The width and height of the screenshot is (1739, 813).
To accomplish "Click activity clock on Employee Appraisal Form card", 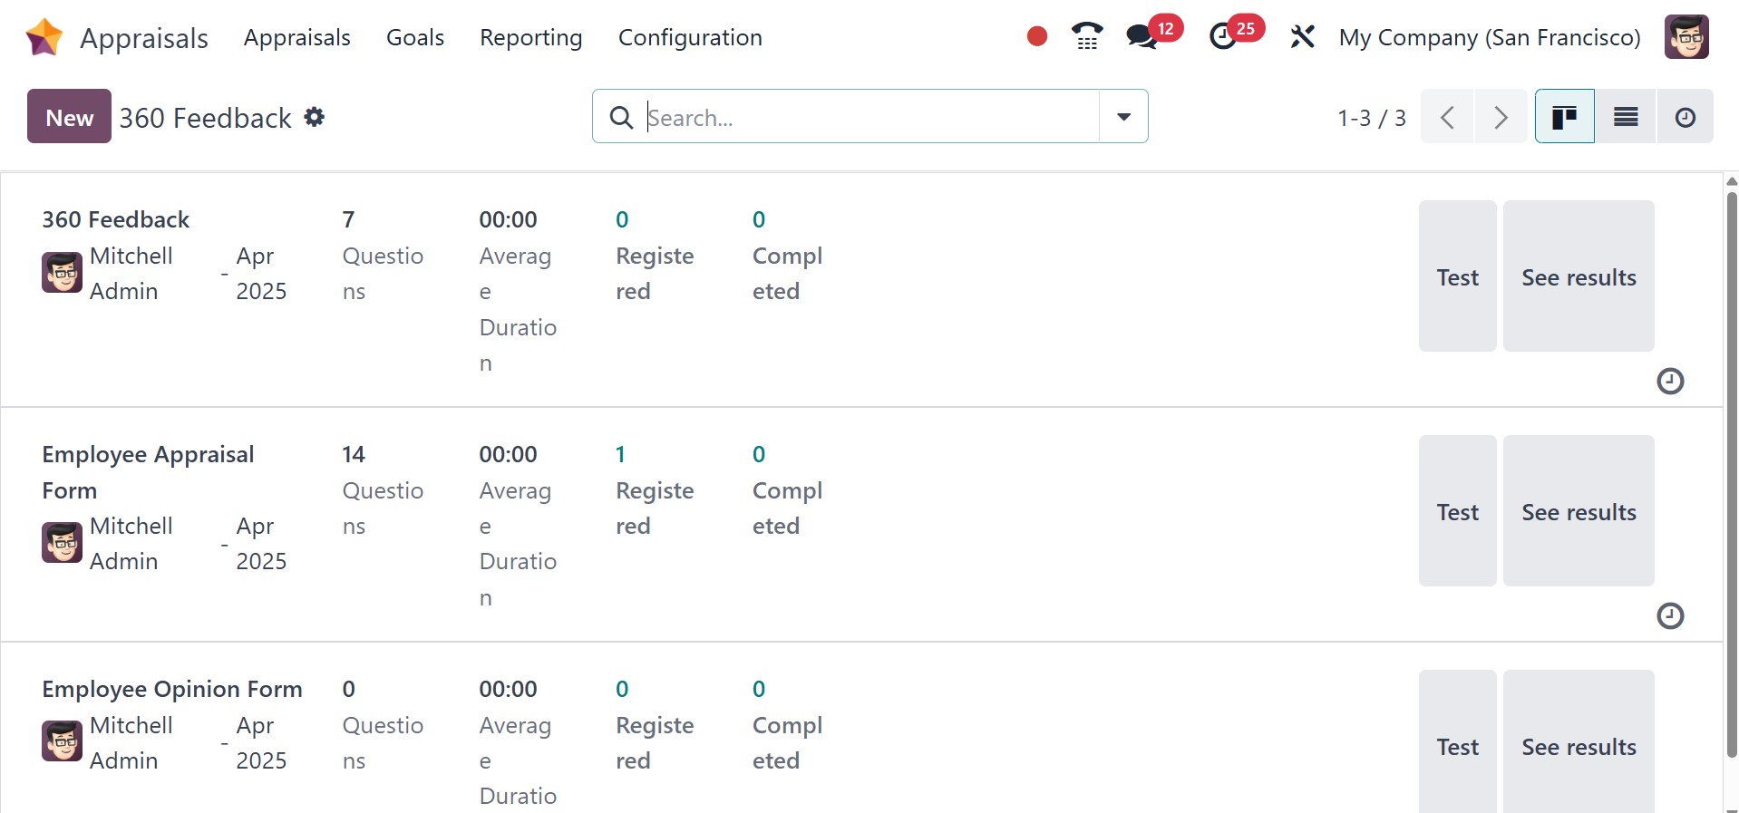I will pyautogui.click(x=1670, y=616).
